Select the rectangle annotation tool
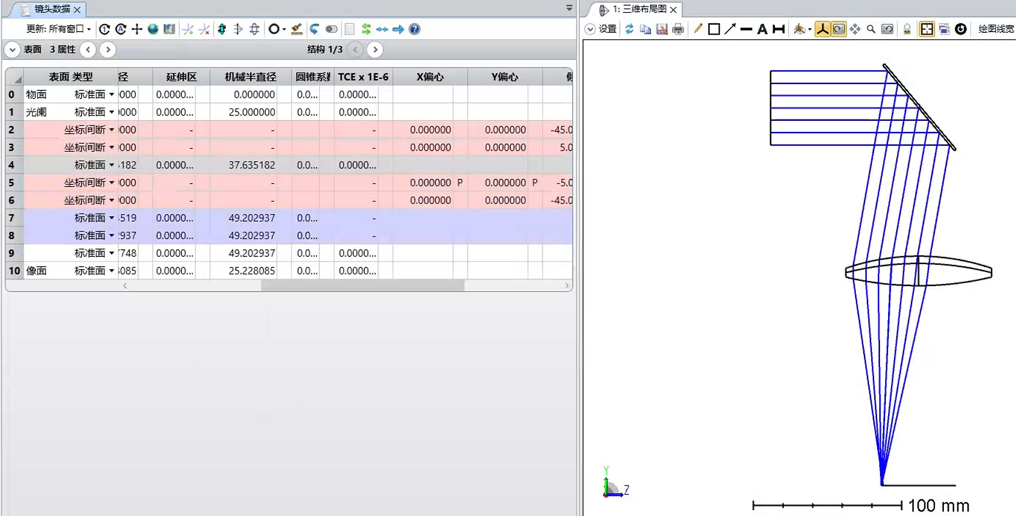The height and width of the screenshot is (516, 1016). tap(714, 29)
